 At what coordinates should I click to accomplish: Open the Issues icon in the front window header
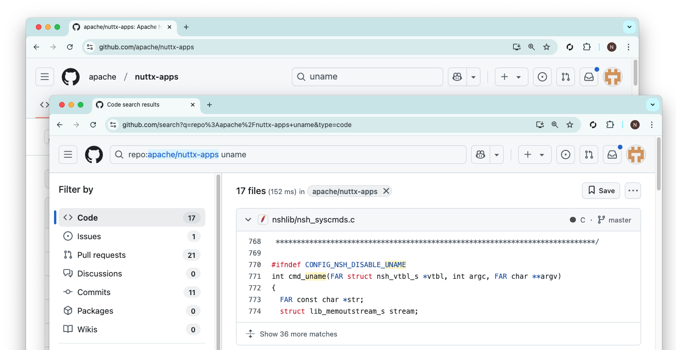[566, 155]
